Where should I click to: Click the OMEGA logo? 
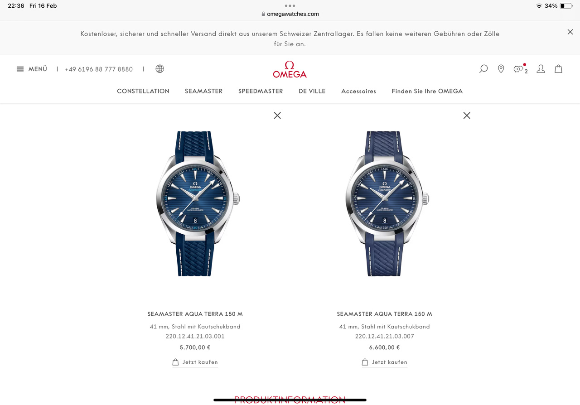point(290,69)
